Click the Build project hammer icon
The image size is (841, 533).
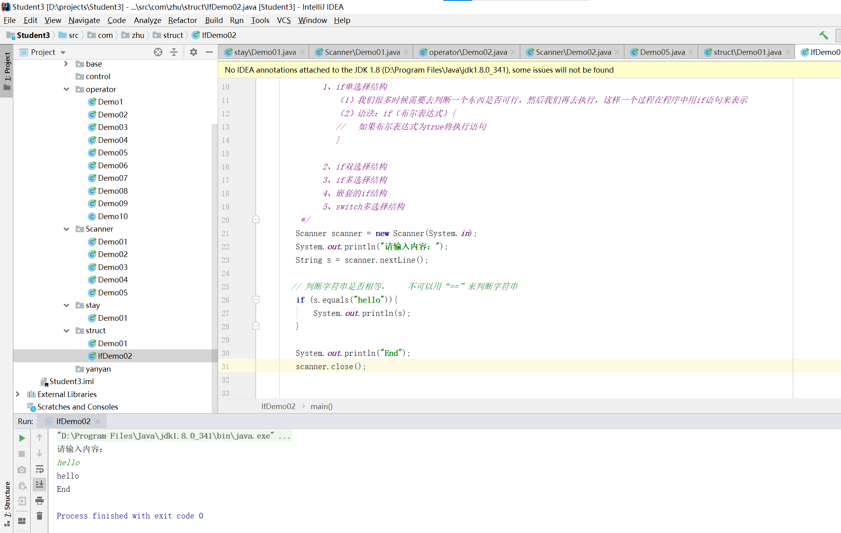(823, 36)
